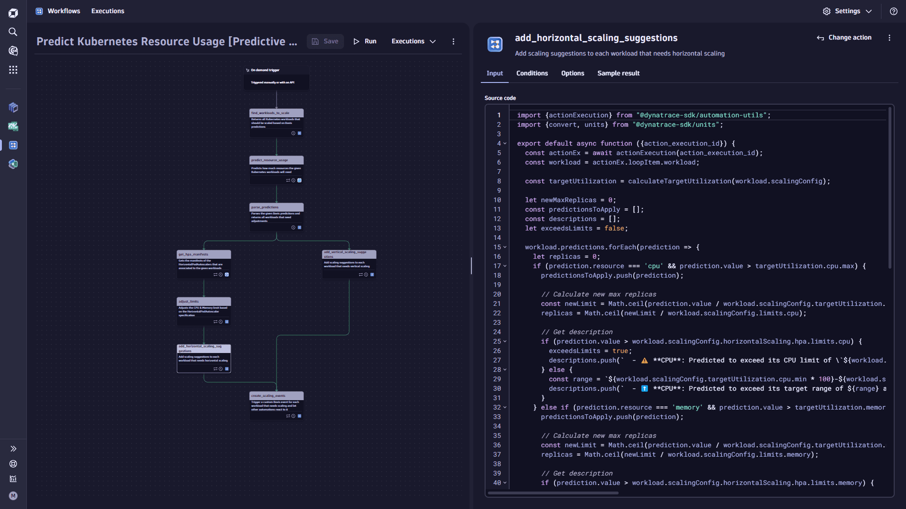Click clock icon on add_vertical_scaling_suggestions node
The width and height of the screenshot is (906, 509).
[366, 275]
